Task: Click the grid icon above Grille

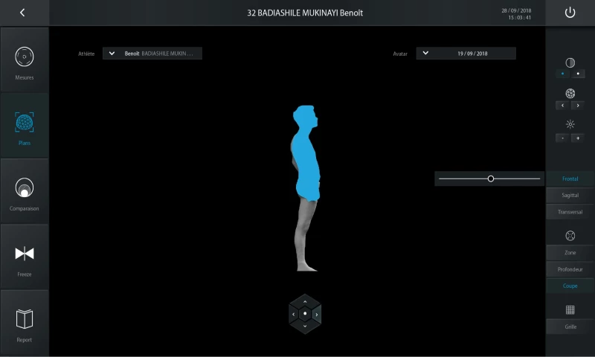Action: coord(570,309)
